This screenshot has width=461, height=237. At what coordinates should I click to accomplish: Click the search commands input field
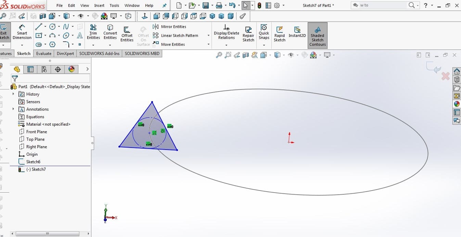[383, 5]
